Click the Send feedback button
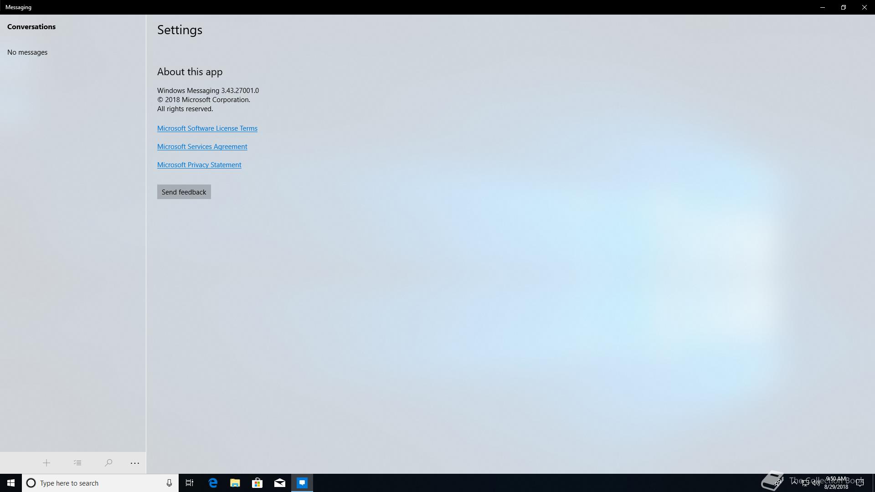Viewport: 875px width, 492px height. [184, 192]
